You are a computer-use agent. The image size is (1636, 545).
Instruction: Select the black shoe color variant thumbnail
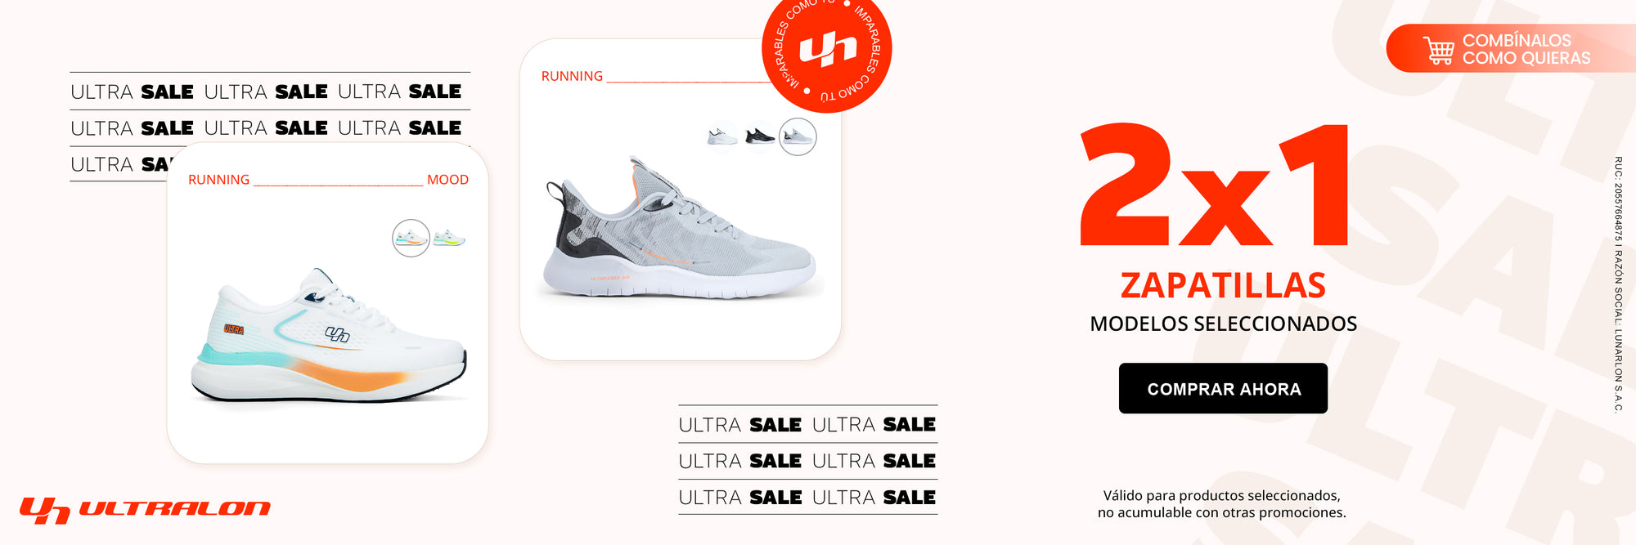[x=760, y=136]
